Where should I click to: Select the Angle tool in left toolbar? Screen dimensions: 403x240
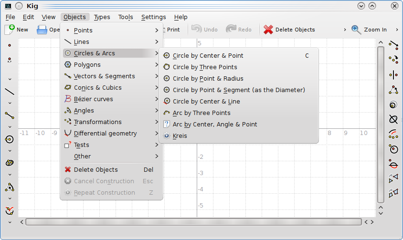(10, 187)
